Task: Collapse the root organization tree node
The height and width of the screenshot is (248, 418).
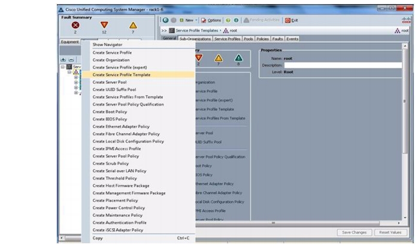Action: pyautogui.click(x=69, y=72)
